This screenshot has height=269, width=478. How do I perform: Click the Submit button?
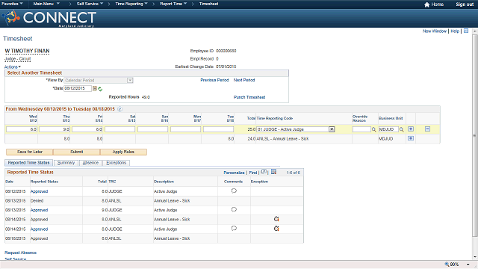coord(76,152)
